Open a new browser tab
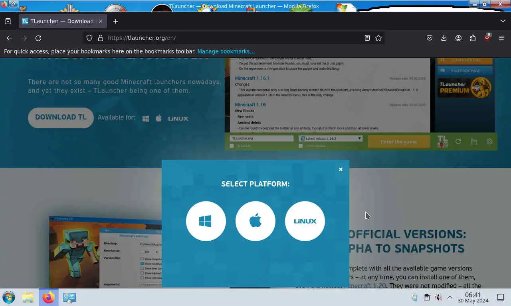Viewport: 511px width, 306px height. click(x=115, y=21)
